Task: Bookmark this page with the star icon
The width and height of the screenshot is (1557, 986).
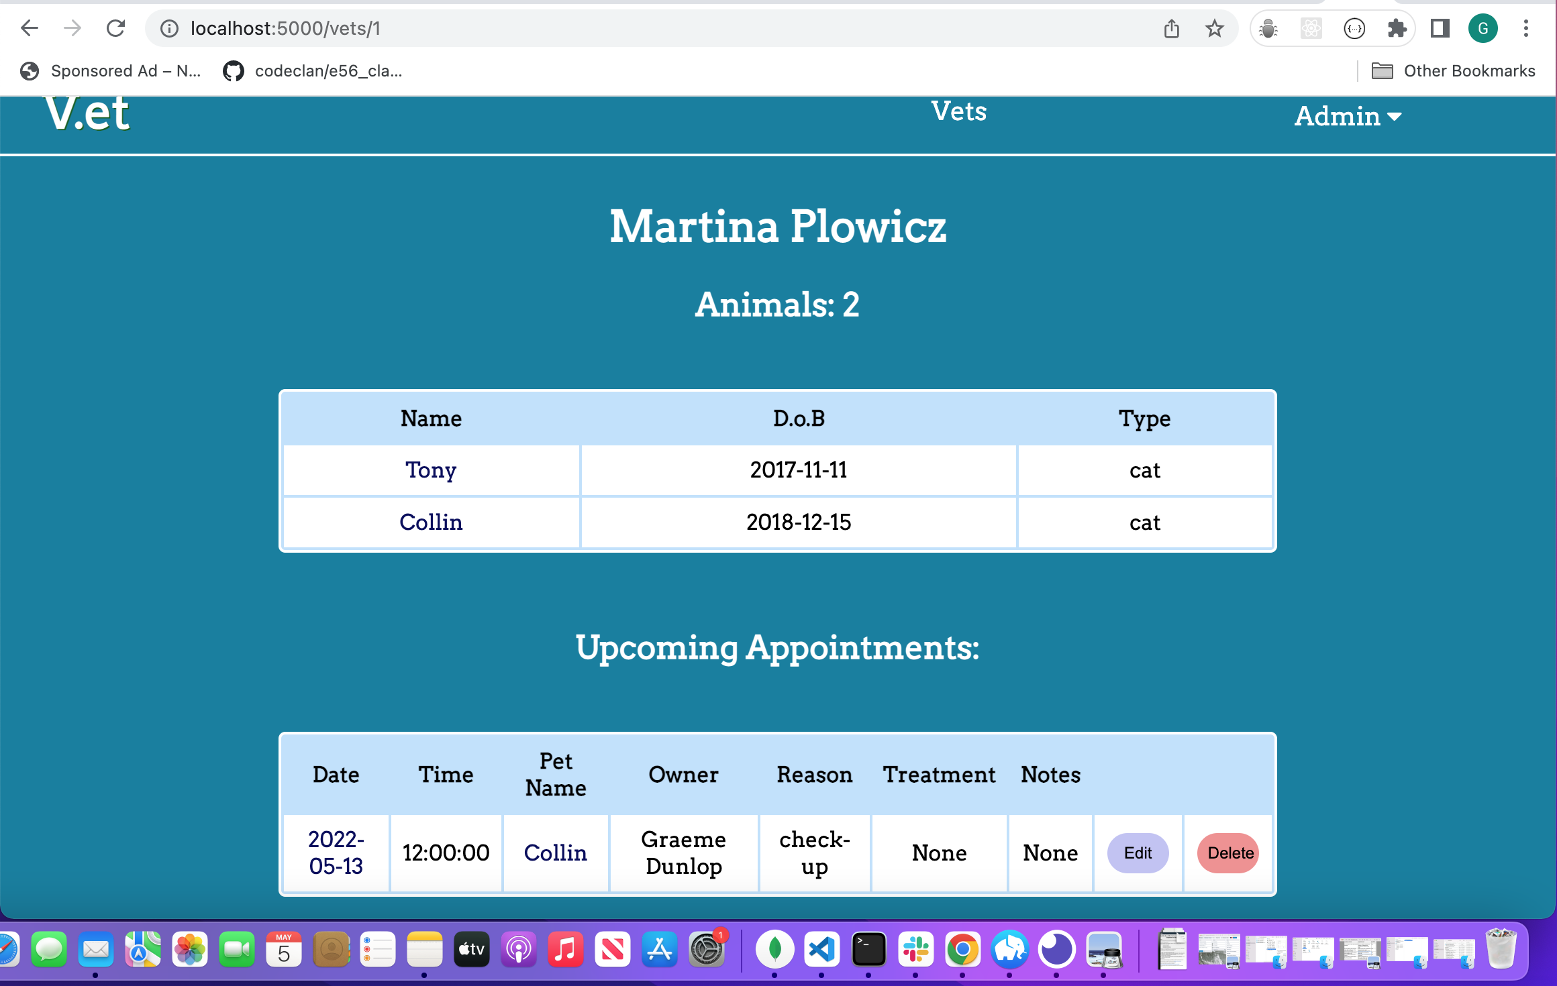Action: pyautogui.click(x=1214, y=28)
